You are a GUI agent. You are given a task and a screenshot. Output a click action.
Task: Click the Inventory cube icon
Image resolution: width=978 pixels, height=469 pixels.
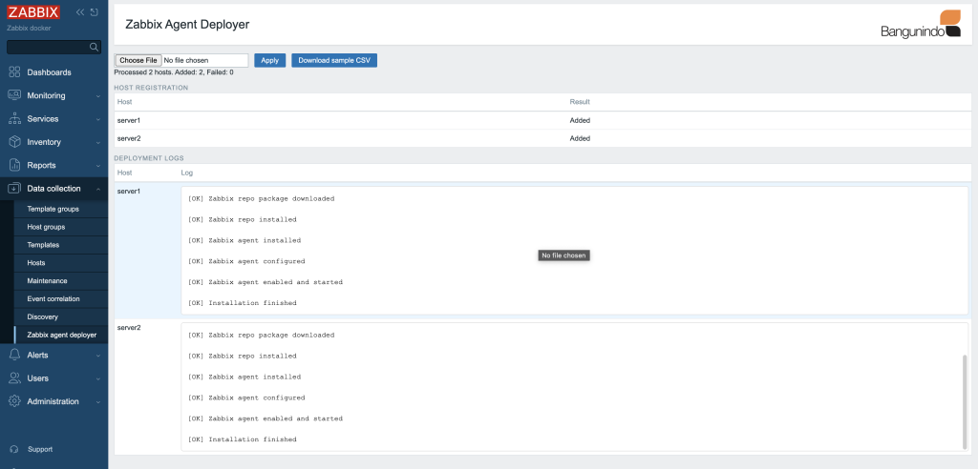point(14,142)
